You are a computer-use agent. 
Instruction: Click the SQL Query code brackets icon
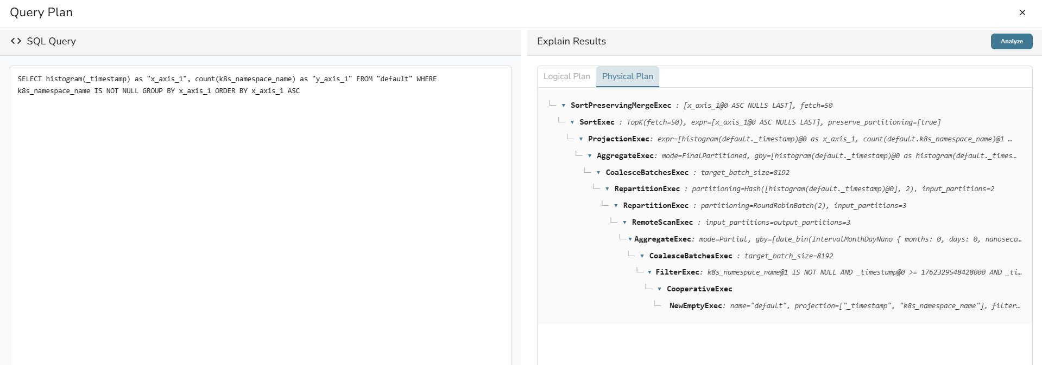16,41
